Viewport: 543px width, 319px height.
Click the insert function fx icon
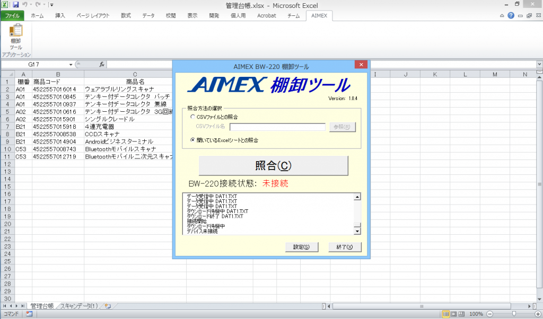pos(102,64)
